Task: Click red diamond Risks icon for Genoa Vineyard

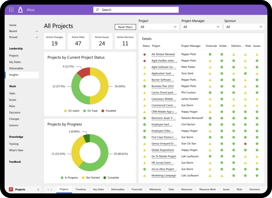Action: tap(245, 144)
